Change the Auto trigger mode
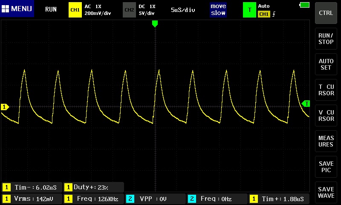341x205 pixels. 264,6
